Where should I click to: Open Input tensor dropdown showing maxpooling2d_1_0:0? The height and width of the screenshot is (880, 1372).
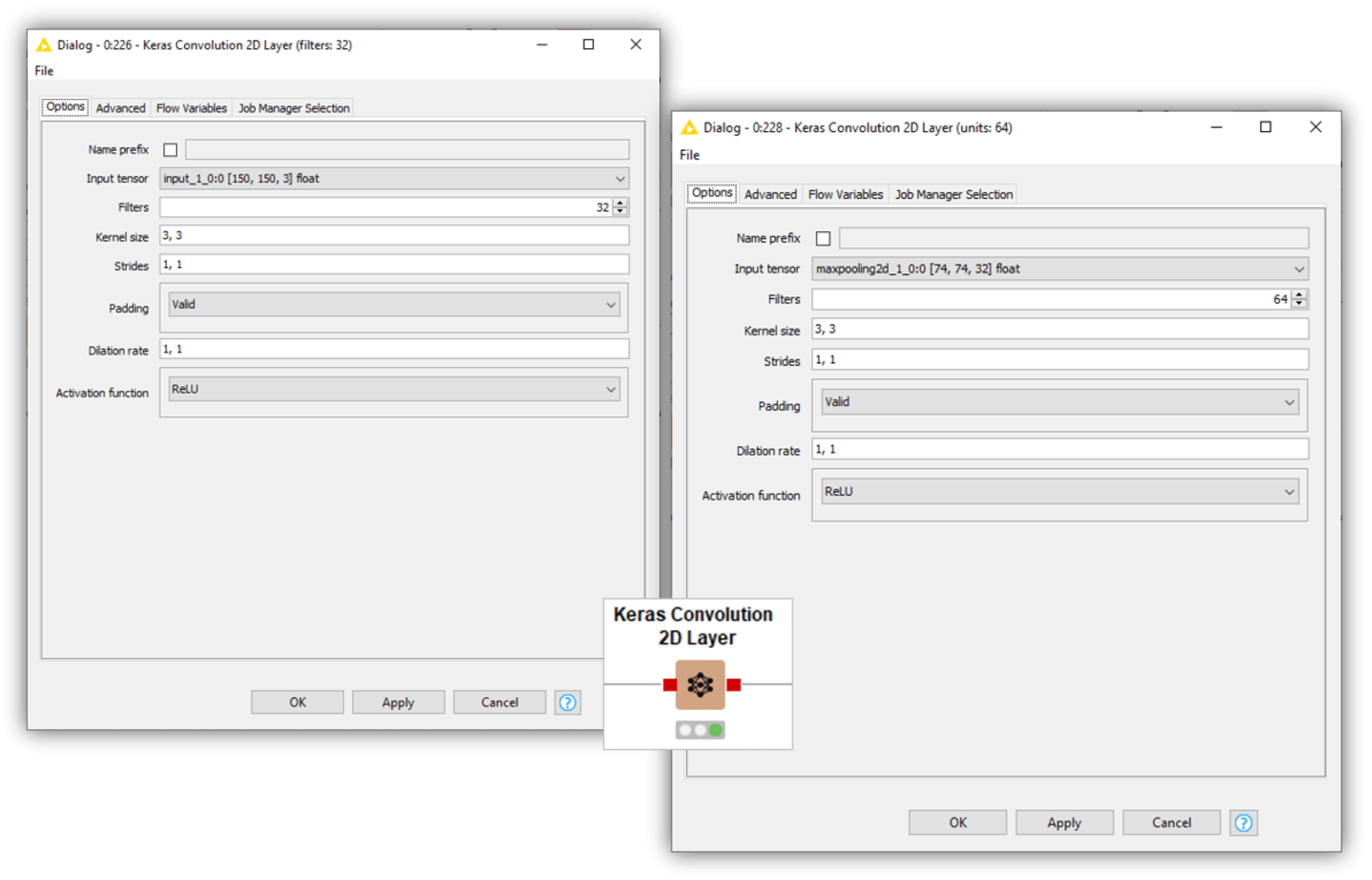pyautogui.click(x=1060, y=269)
